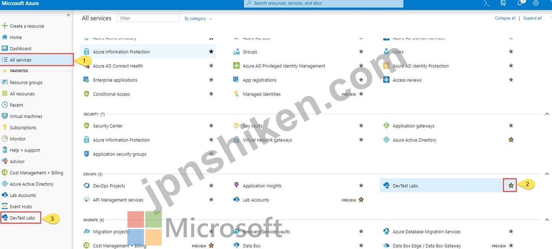Open Azure AD Privileged Identity Management

pyautogui.click(x=284, y=66)
